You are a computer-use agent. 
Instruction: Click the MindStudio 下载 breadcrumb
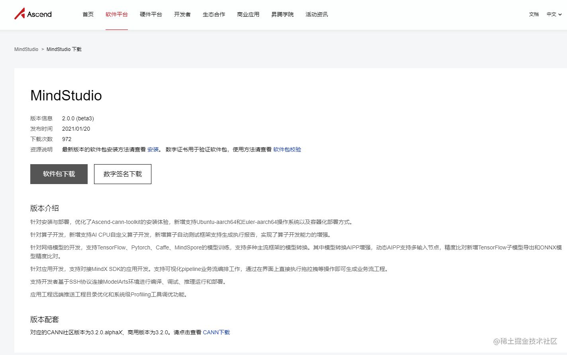pyautogui.click(x=64, y=49)
